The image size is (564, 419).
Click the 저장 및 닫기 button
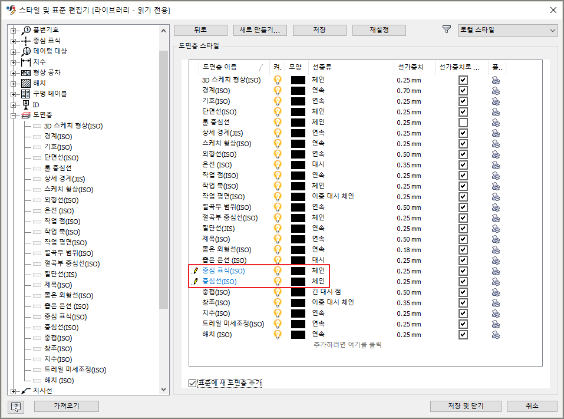(466, 406)
